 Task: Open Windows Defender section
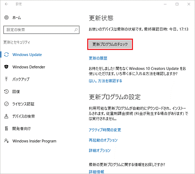[x=29, y=67]
